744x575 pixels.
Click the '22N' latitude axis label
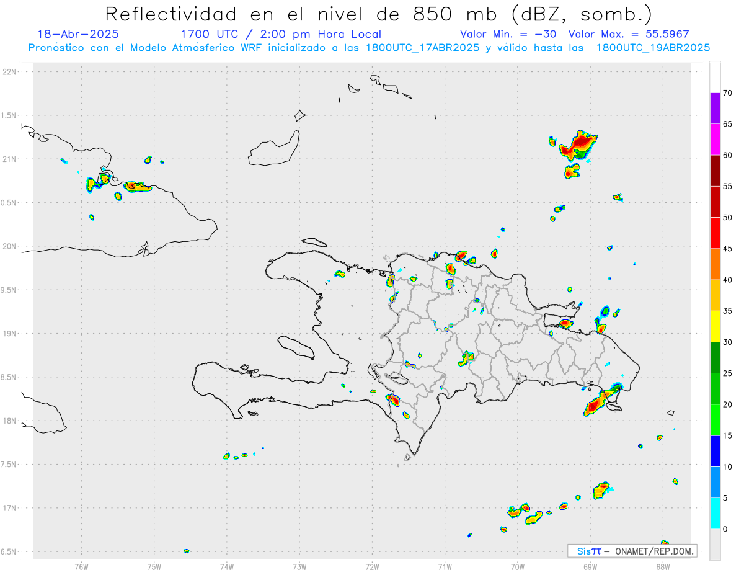(x=10, y=72)
